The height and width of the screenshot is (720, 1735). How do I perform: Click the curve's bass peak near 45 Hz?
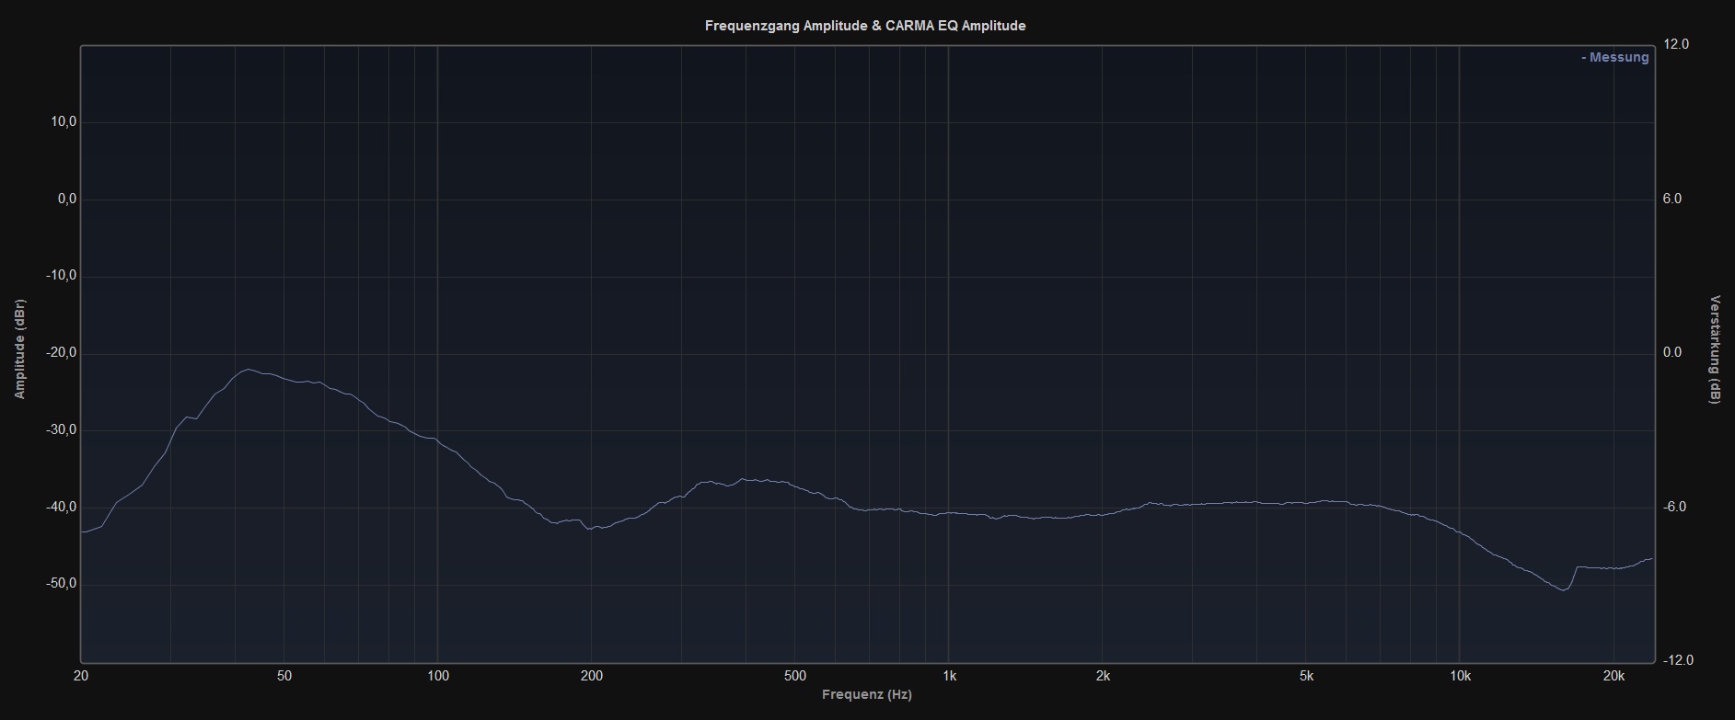click(x=248, y=370)
